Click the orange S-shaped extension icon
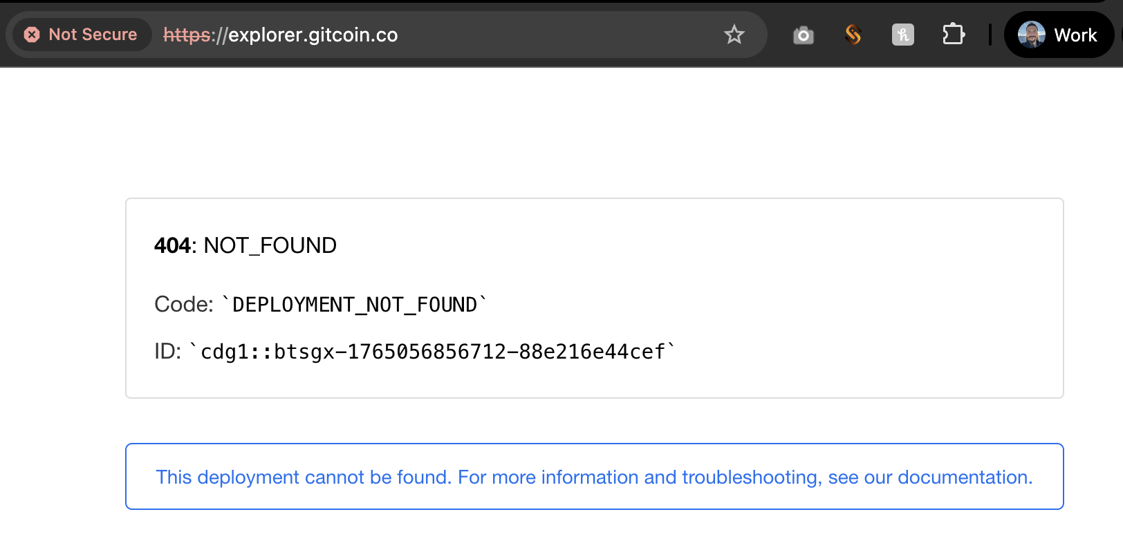 [x=853, y=35]
